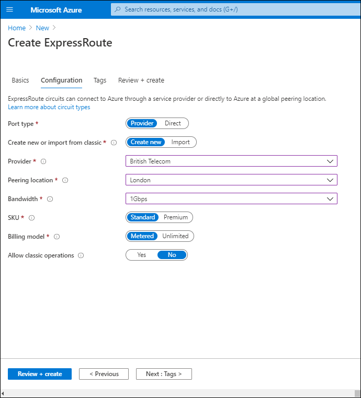Screen dimensions: 361x398
Task: Set Allow classic operations to Yes
Action: click(x=142, y=255)
